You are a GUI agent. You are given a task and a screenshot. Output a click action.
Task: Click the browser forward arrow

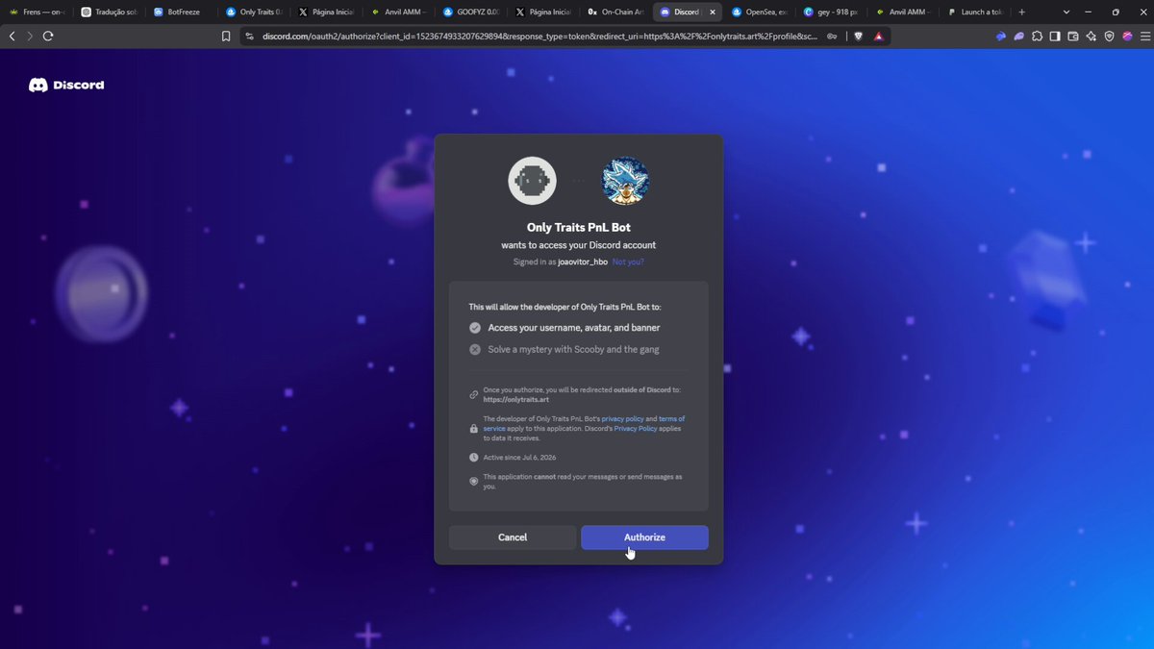pos(30,36)
